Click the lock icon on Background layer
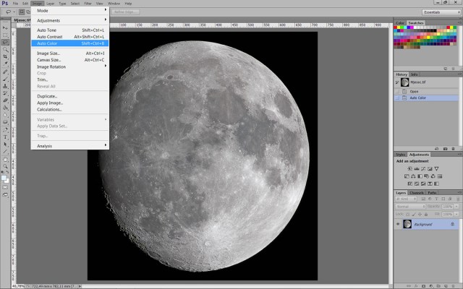Viewport: 463px width, 289px height. point(451,224)
